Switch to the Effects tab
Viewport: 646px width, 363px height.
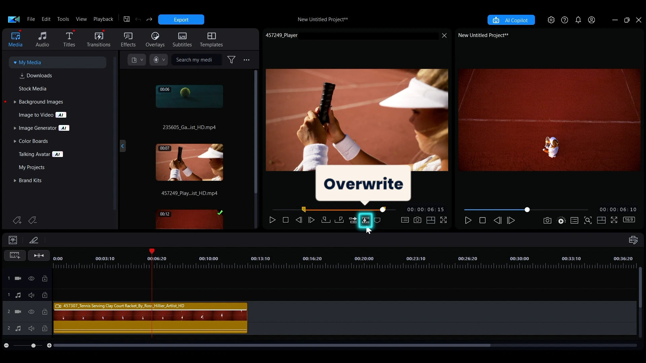pyautogui.click(x=128, y=39)
